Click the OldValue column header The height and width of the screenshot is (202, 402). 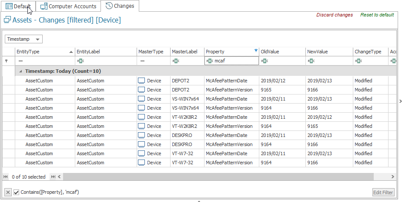(x=282, y=52)
